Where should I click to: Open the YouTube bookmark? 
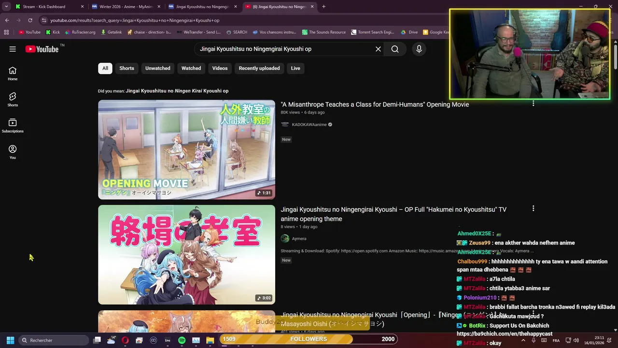pos(29,32)
